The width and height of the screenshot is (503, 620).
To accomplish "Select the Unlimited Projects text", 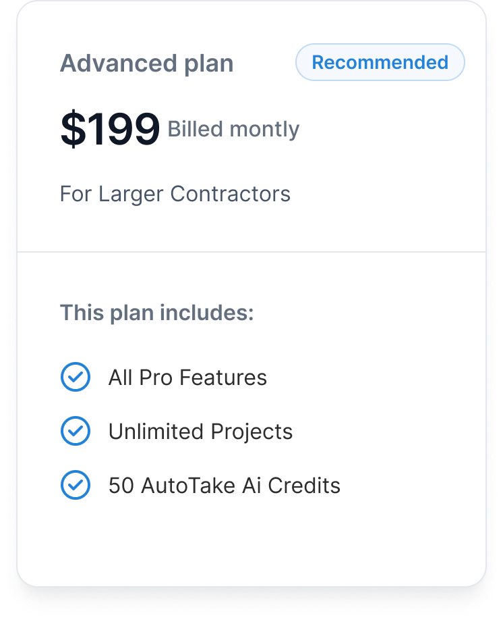I will 200,431.
